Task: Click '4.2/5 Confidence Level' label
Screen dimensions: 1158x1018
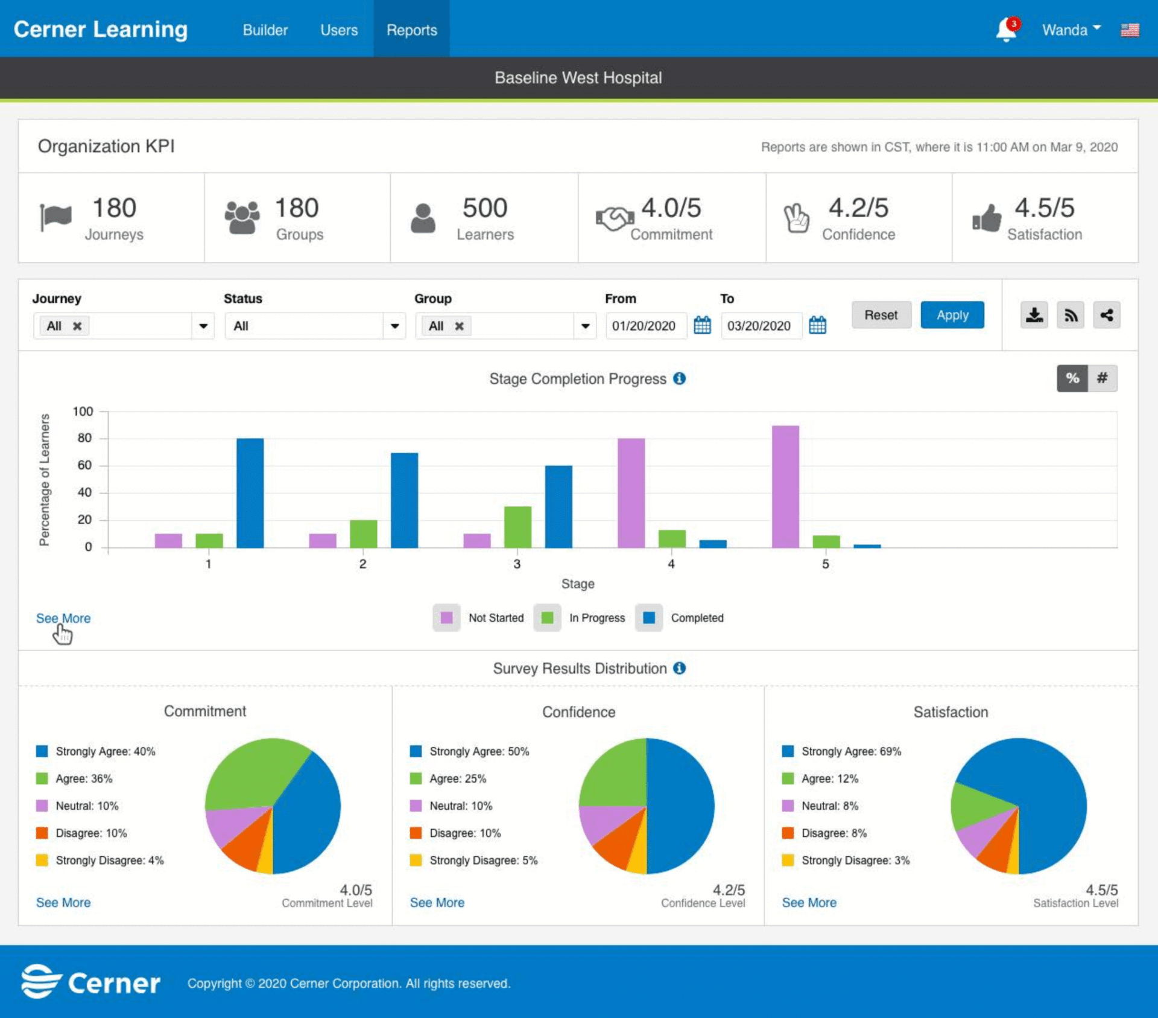Action: pos(703,896)
